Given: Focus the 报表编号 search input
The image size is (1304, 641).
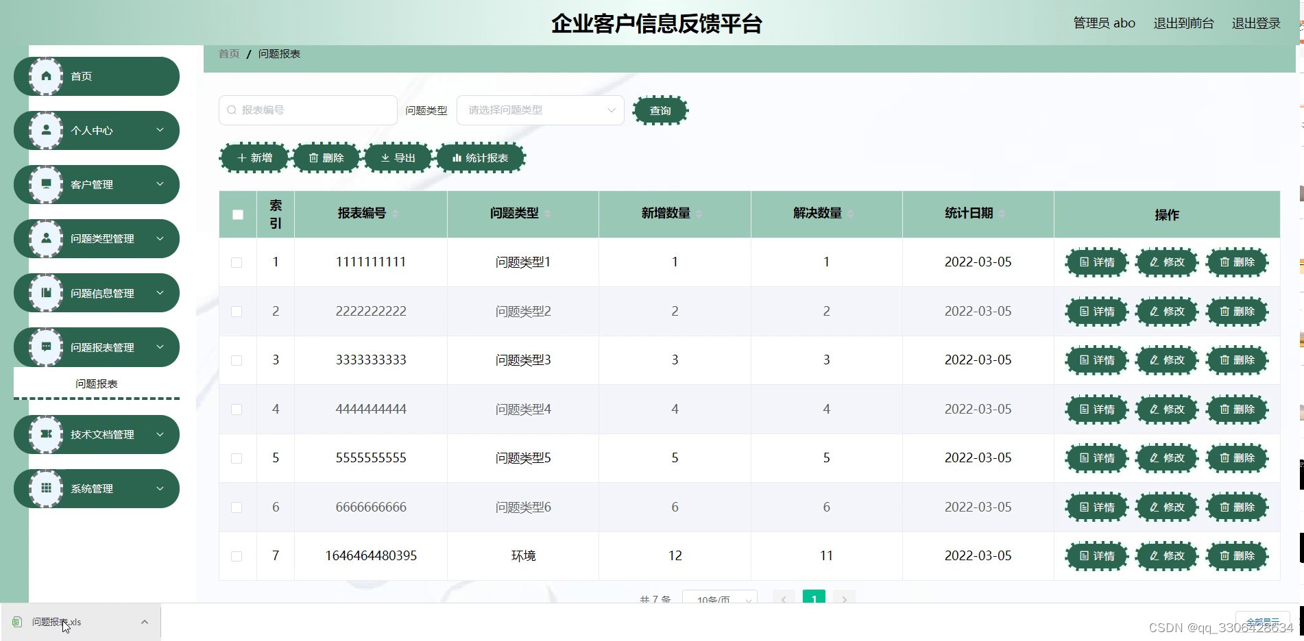Looking at the screenshot, I should (308, 110).
